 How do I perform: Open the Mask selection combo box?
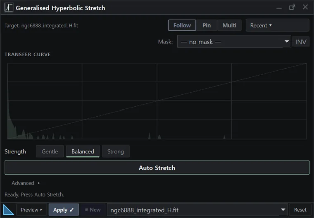coord(234,42)
